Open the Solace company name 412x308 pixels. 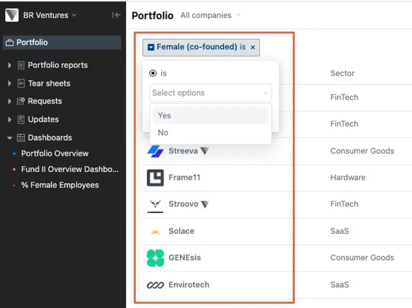181,231
